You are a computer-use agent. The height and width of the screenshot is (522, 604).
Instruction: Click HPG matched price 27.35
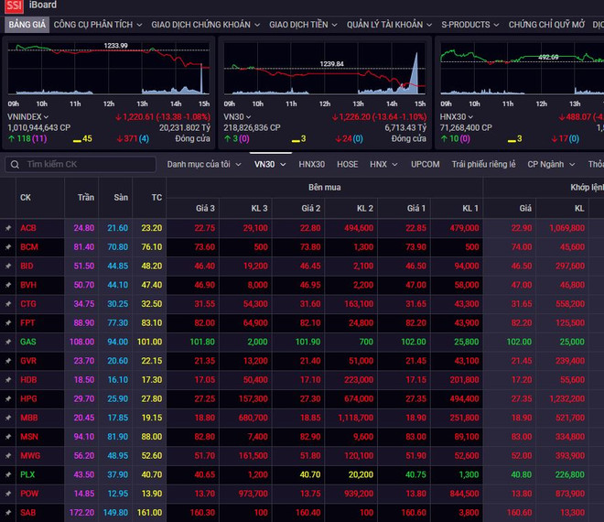pos(522,399)
